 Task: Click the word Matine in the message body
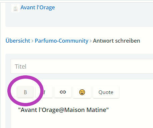96,110
